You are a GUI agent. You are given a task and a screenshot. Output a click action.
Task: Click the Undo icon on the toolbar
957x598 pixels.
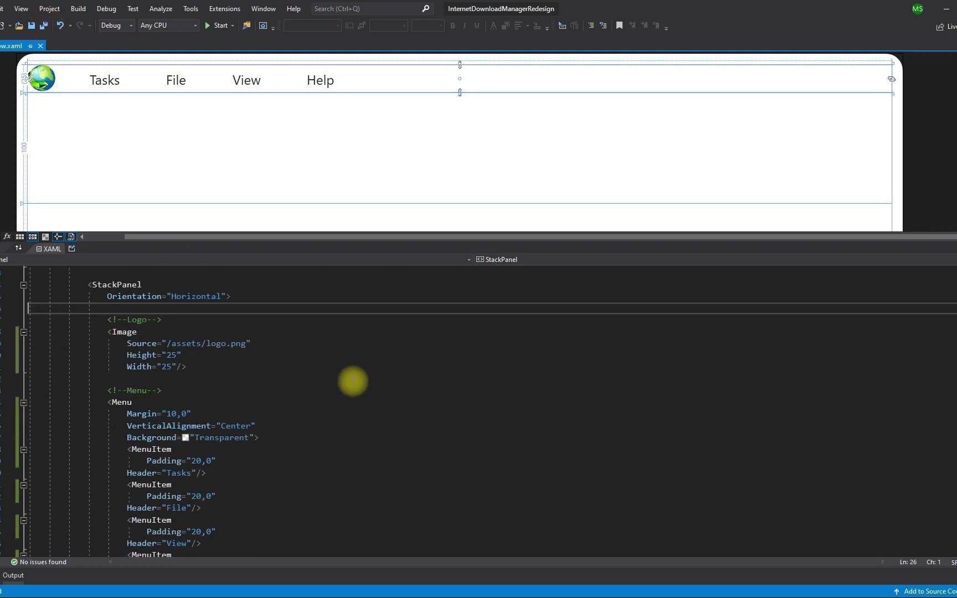pyautogui.click(x=61, y=25)
